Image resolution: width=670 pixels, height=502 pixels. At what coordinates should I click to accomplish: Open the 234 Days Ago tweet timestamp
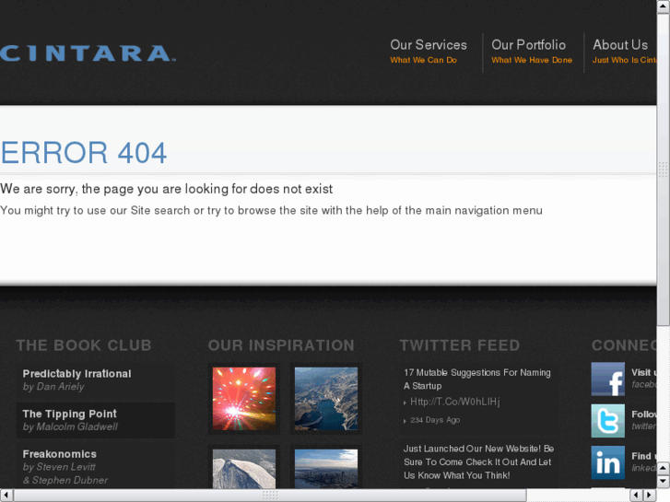click(435, 420)
